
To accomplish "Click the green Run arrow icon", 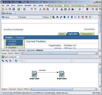I will click(x=80, y=9).
